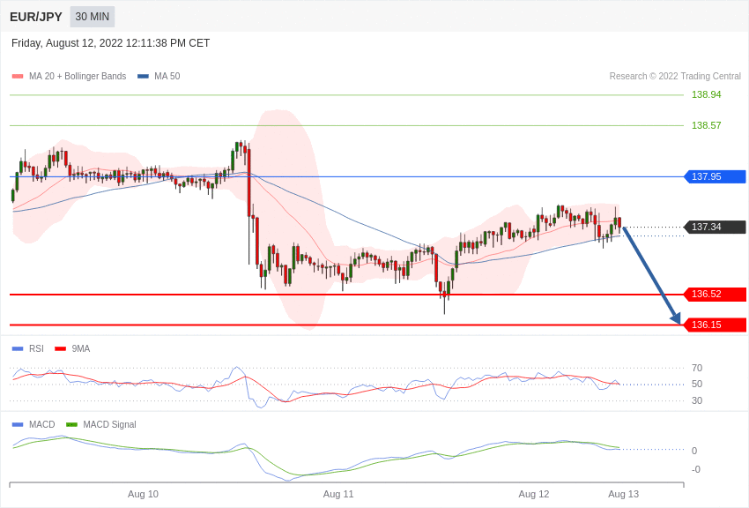The height and width of the screenshot is (508, 749).
Task: Click the MACD -0 axis value
Action: coord(696,469)
